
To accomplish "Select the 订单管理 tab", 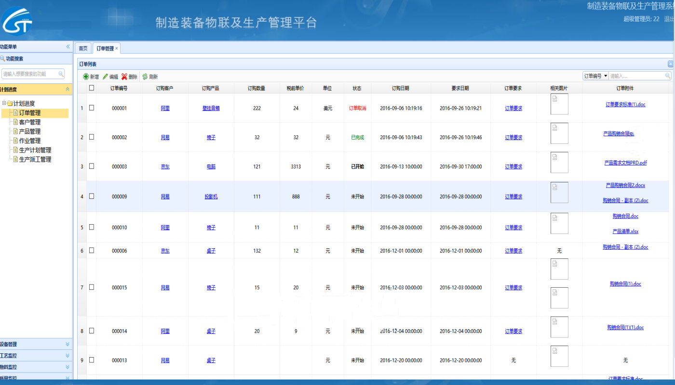I will coord(104,48).
